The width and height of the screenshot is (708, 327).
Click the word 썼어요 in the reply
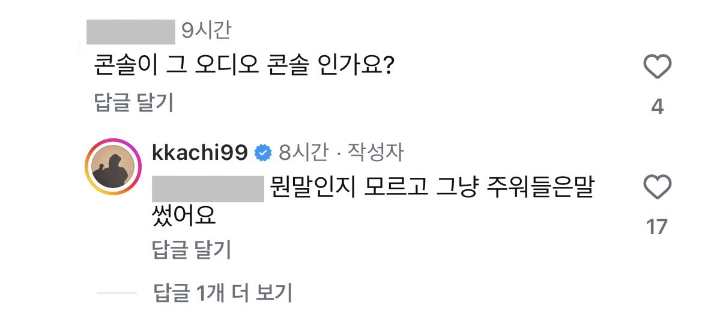pos(184,216)
